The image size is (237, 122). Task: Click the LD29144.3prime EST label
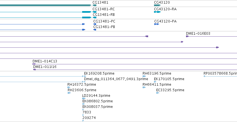pyautogui.click(x=96, y=96)
